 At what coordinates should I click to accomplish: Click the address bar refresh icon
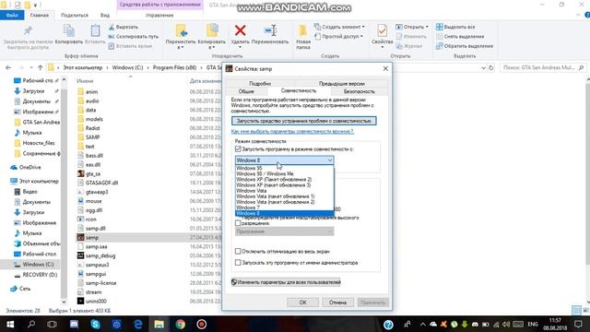490,67
